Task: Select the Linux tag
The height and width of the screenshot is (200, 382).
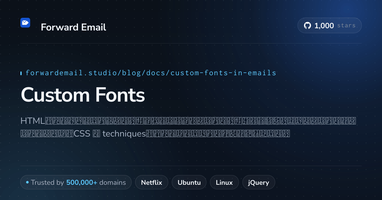Action: tap(224, 183)
